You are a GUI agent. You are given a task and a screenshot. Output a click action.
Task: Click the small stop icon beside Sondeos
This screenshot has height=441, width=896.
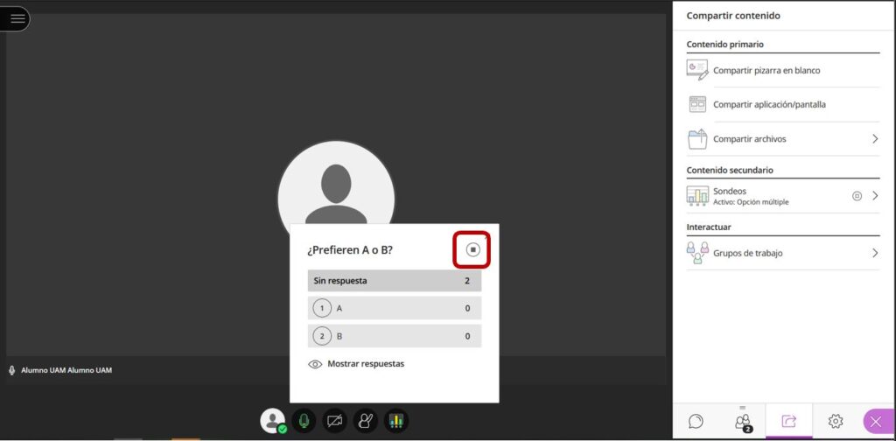tap(857, 196)
